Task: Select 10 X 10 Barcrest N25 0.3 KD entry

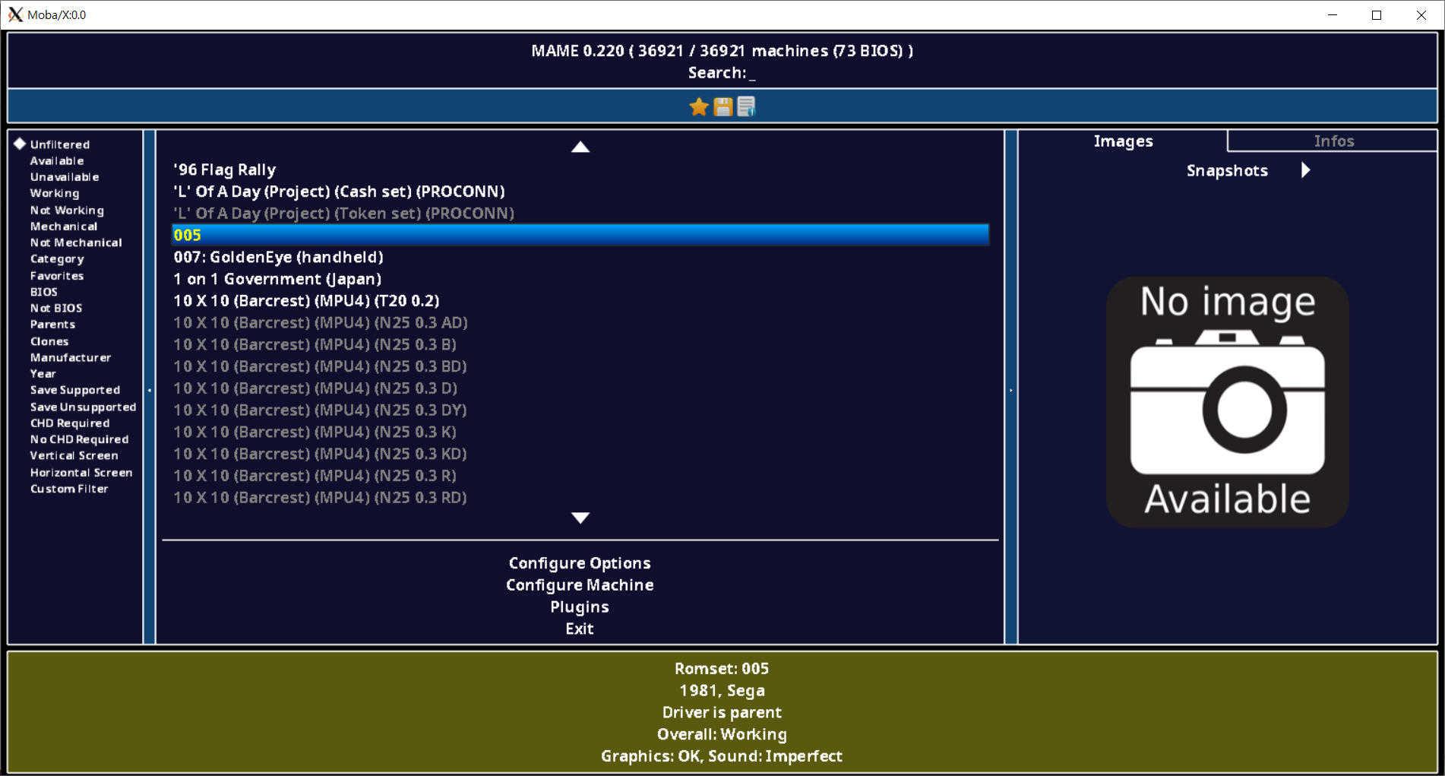Action: (x=580, y=454)
